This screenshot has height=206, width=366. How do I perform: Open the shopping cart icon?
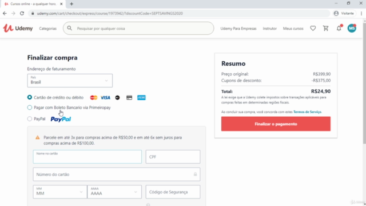[x=325, y=28]
